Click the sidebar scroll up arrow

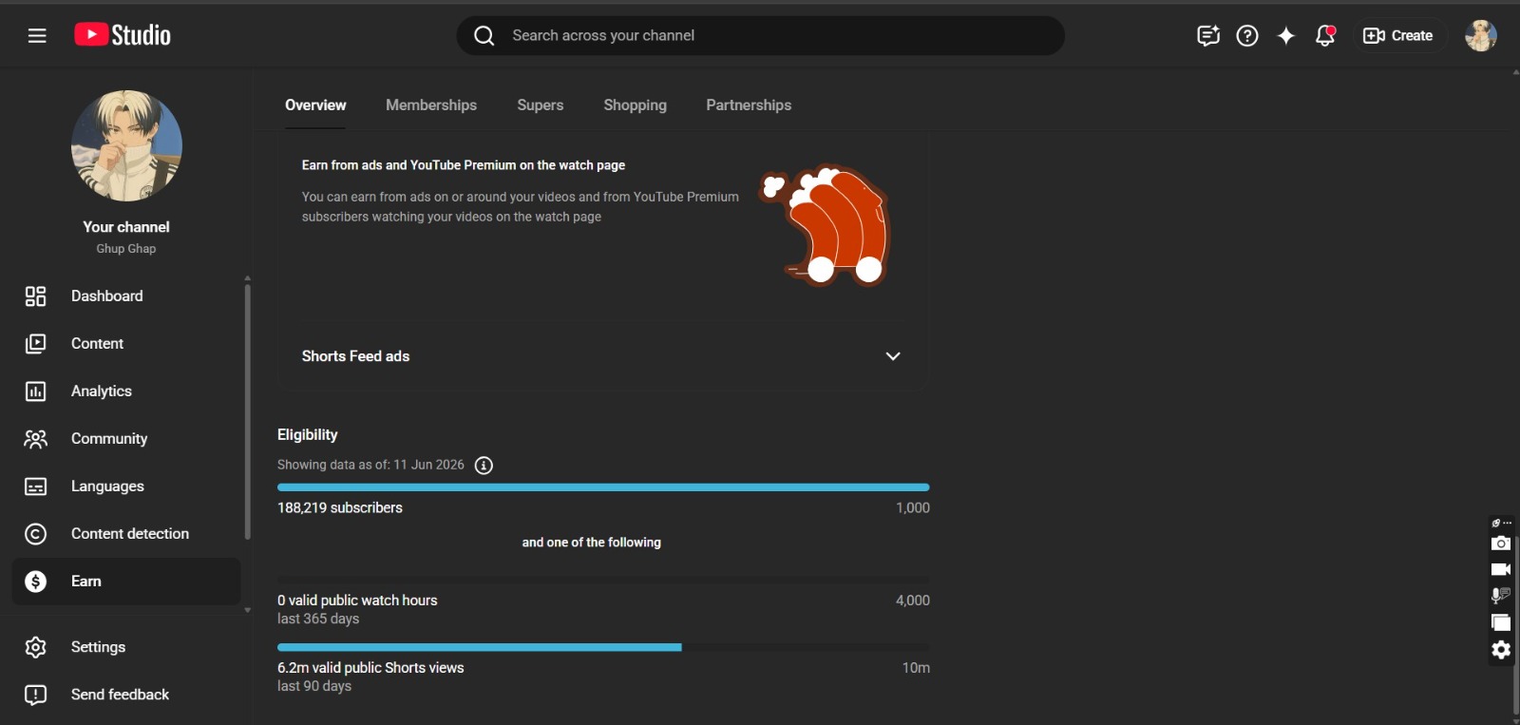[x=248, y=278]
